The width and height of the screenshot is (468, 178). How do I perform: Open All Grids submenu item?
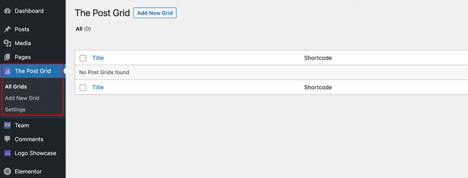[16, 87]
